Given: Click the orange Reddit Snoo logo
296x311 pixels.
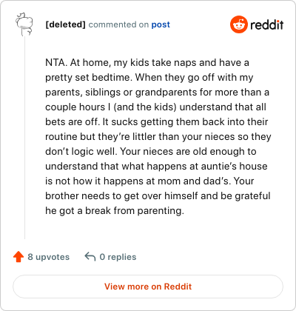Looking at the screenshot, I should [238, 24].
